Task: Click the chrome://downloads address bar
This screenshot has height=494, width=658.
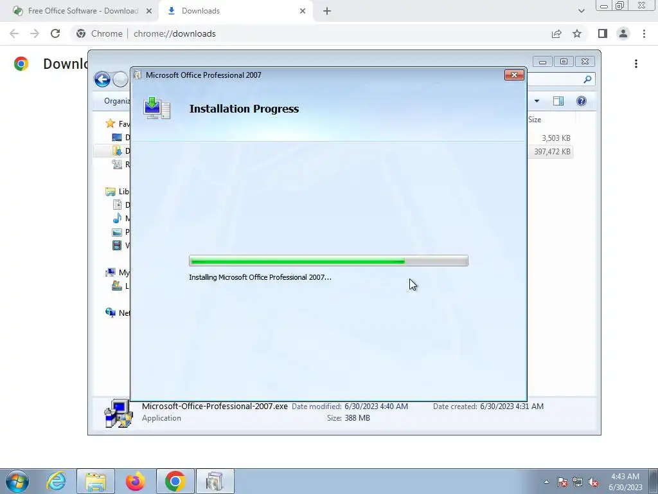Action: [x=310, y=33]
